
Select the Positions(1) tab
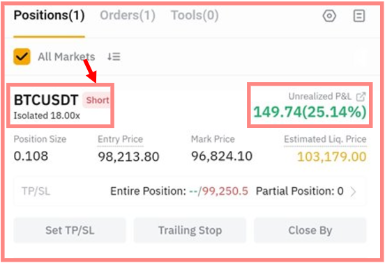click(49, 15)
